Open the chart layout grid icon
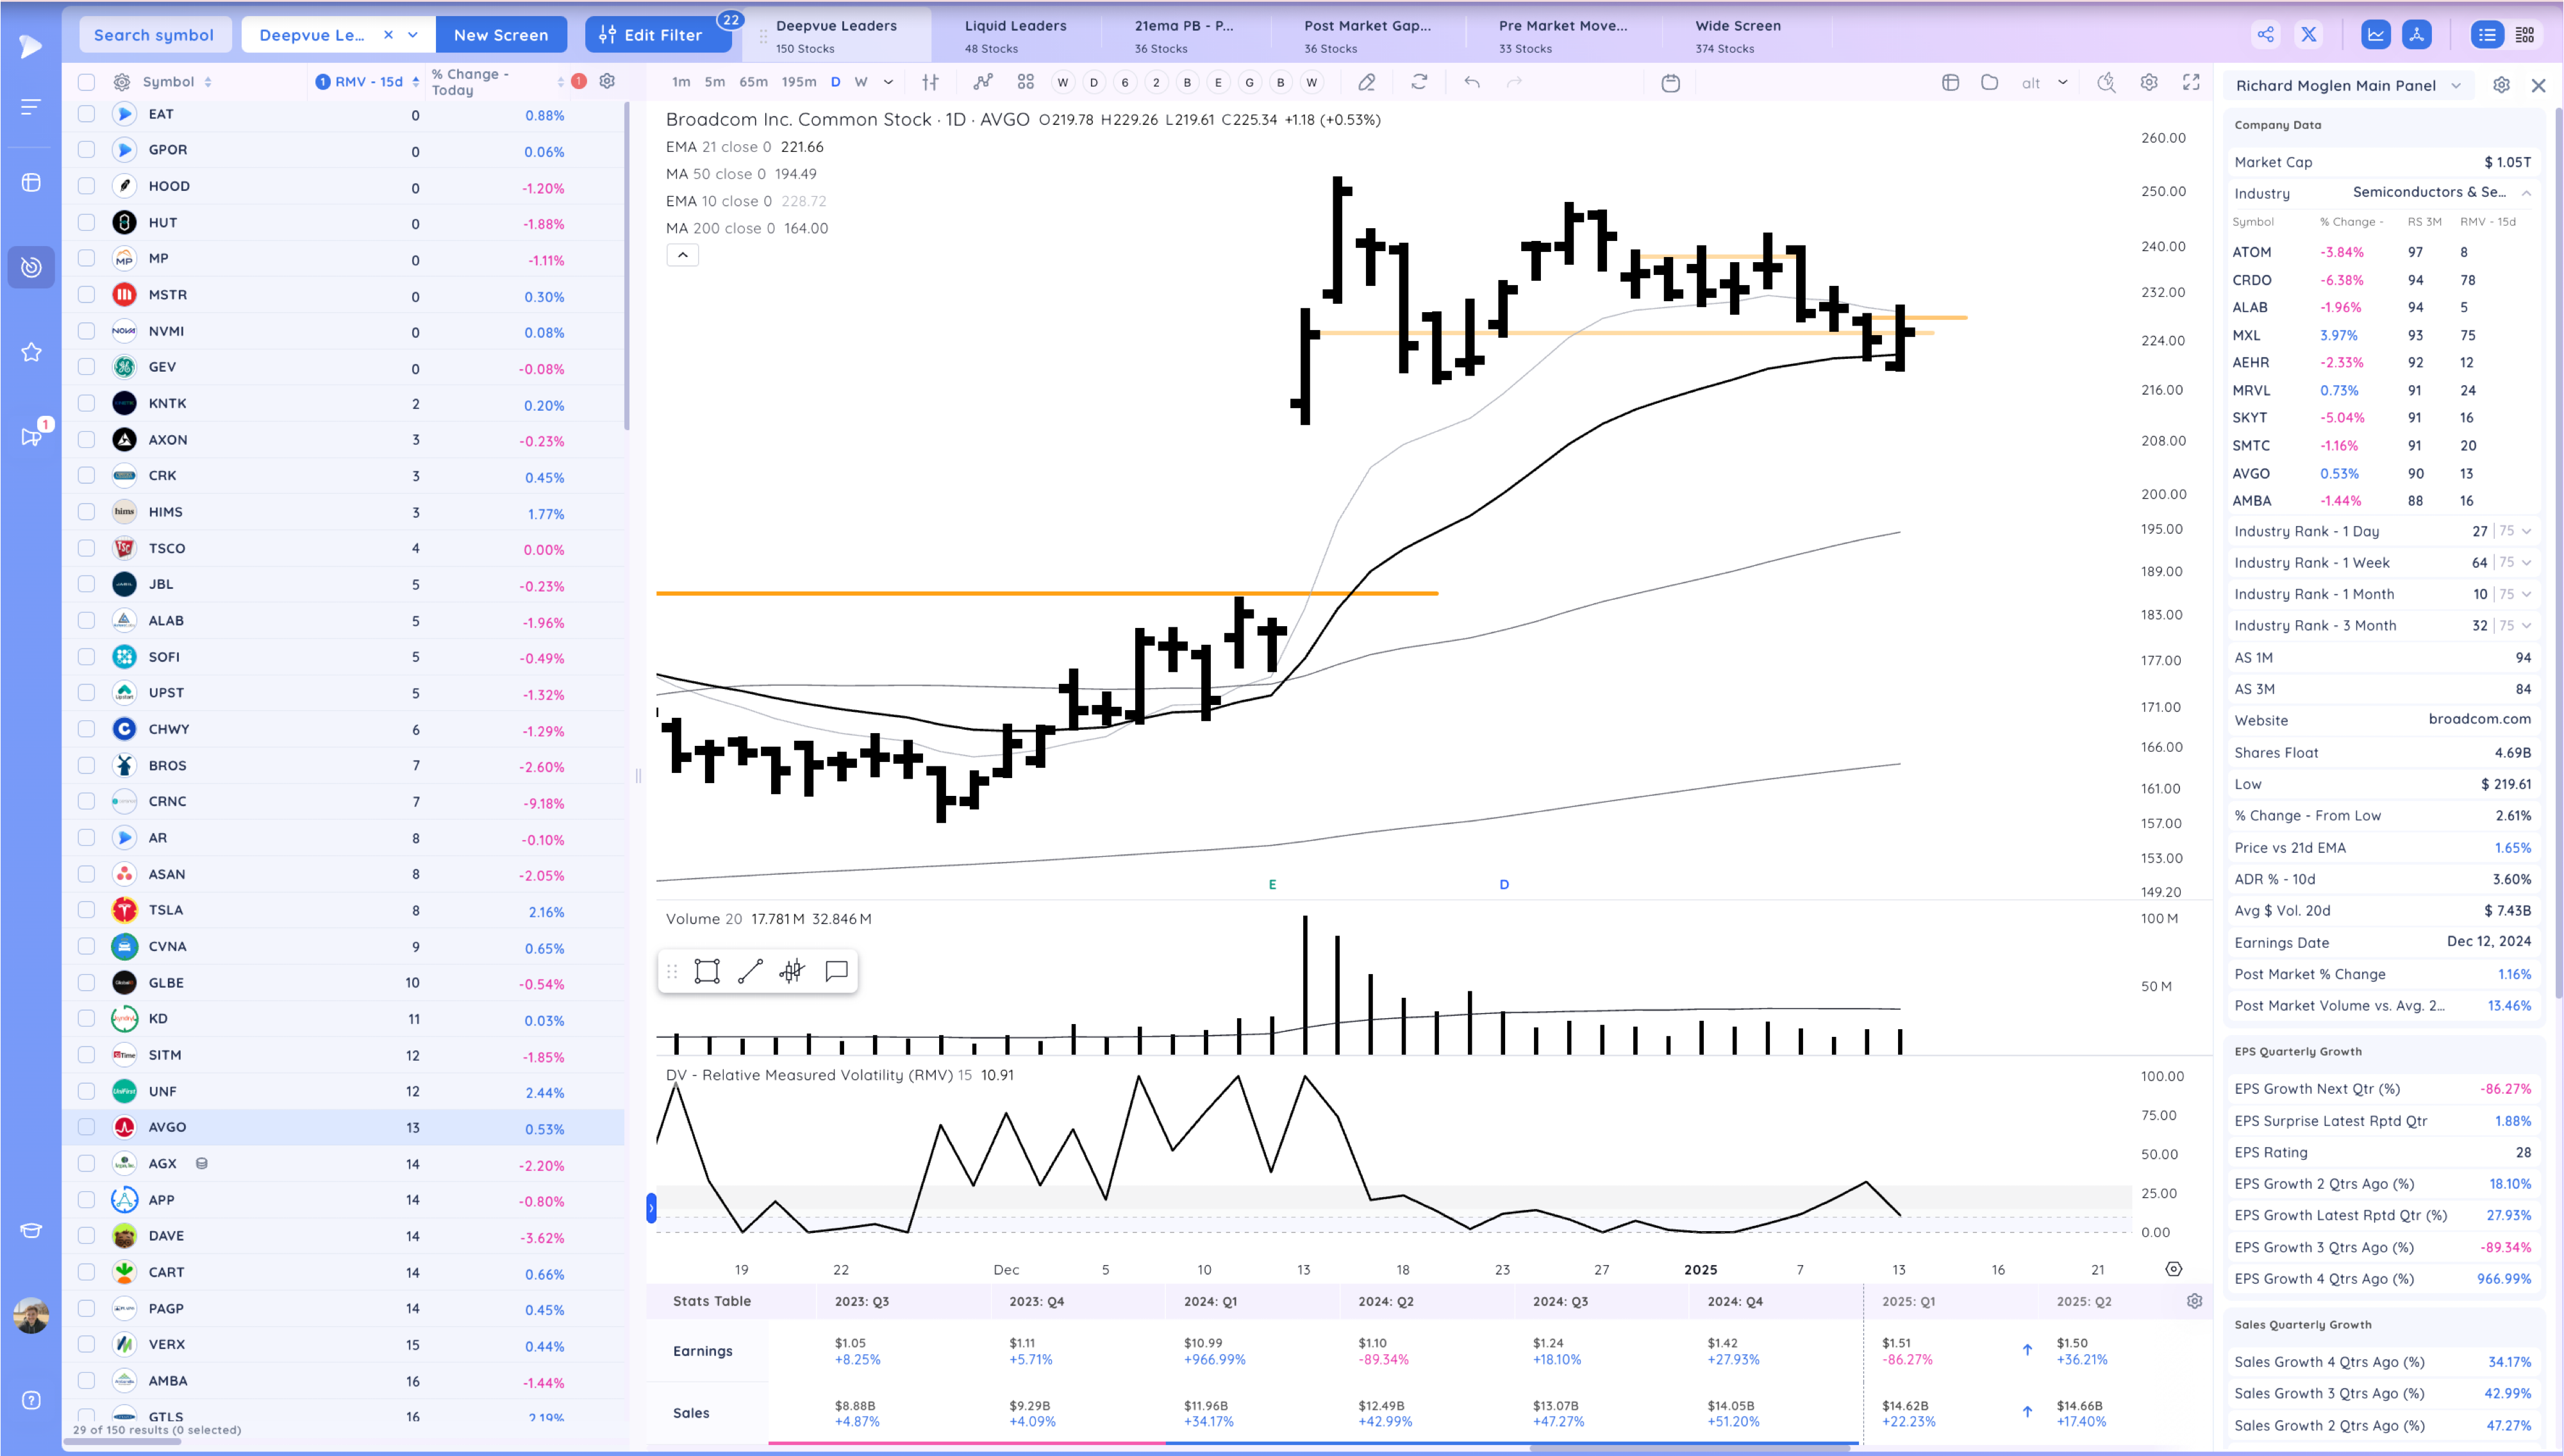This screenshot has width=2564, height=1456. point(1025,82)
